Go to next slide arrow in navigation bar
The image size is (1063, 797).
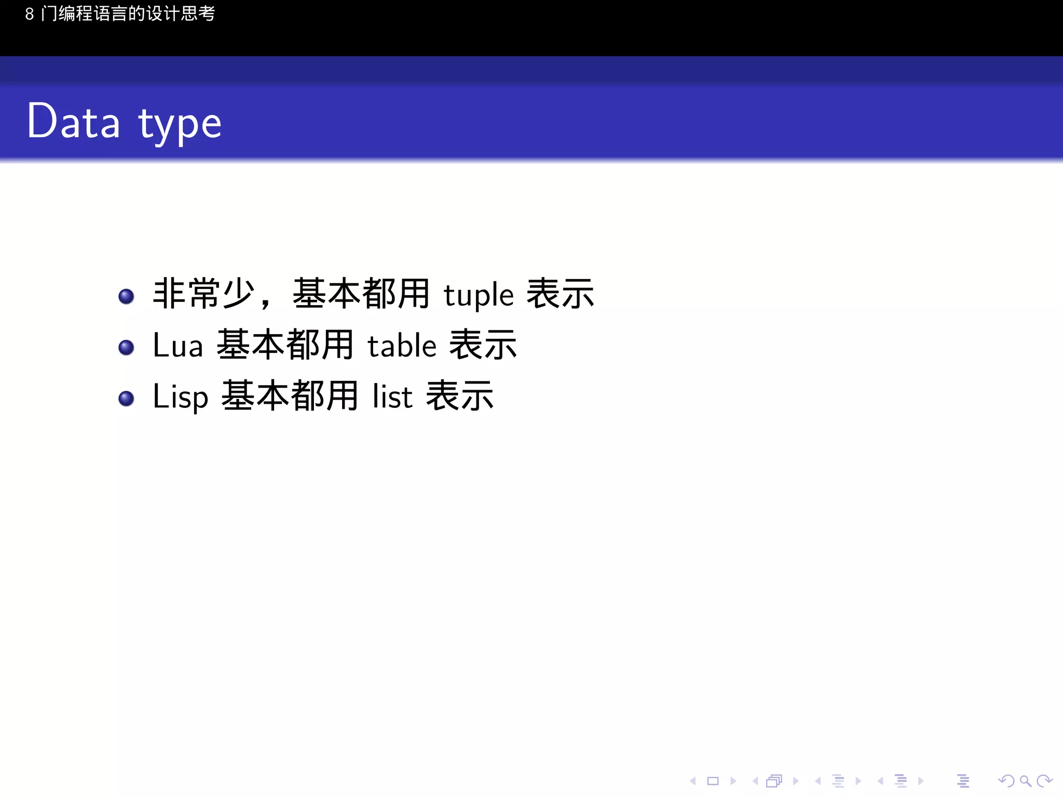[x=733, y=781]
